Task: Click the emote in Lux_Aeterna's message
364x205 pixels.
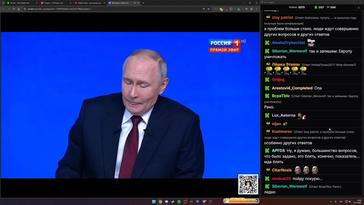Action: pos(301,116)
